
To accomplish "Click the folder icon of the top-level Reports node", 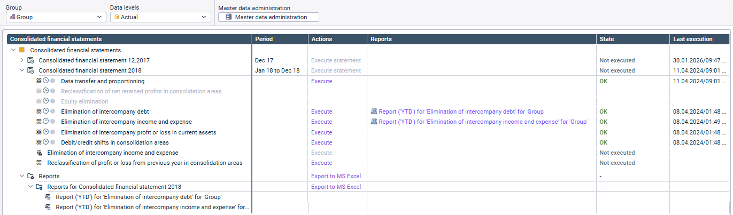I will [x=30, y=176].
